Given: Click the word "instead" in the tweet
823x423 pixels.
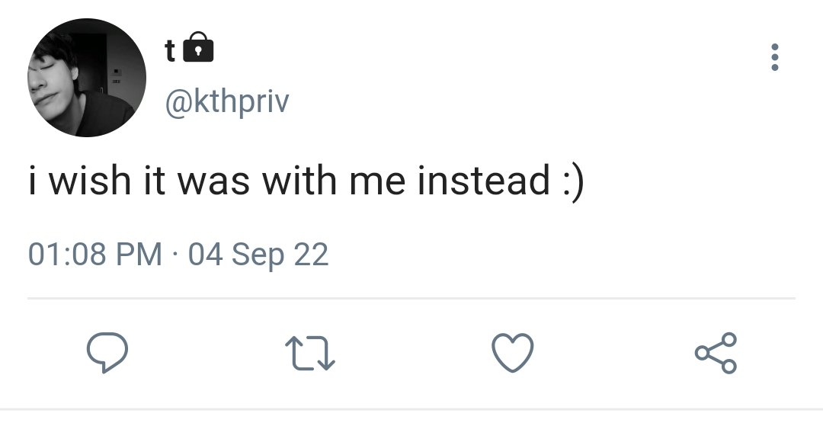Looking at the screenshot, I should tap(484, 180).
